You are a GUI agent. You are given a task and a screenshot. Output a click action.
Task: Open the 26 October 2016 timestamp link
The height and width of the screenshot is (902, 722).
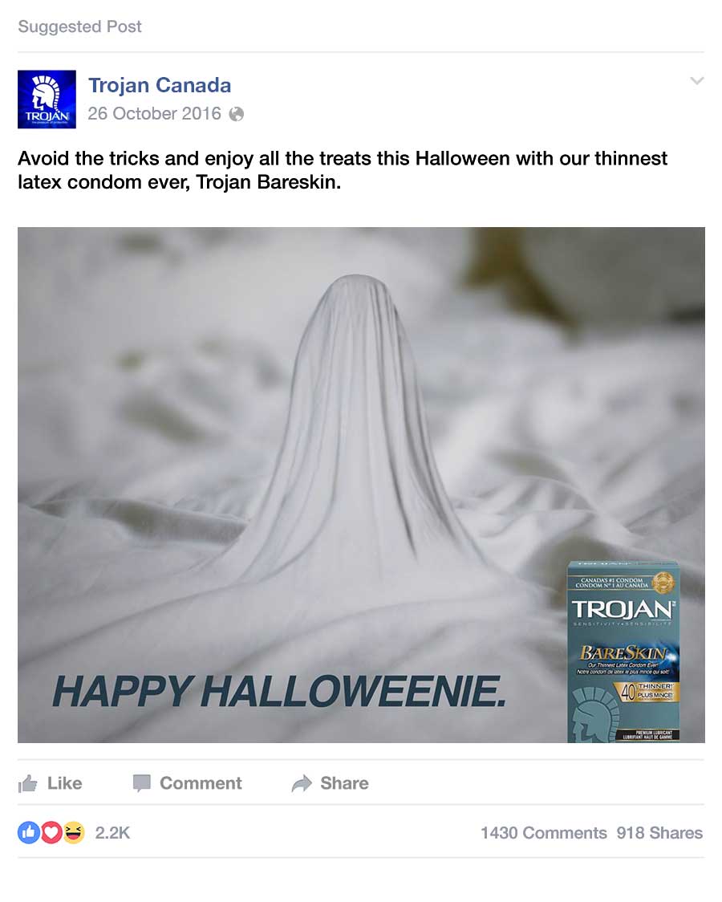point(154,113)
